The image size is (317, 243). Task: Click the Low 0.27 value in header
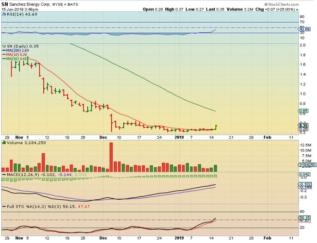click(x=195, y=9)
